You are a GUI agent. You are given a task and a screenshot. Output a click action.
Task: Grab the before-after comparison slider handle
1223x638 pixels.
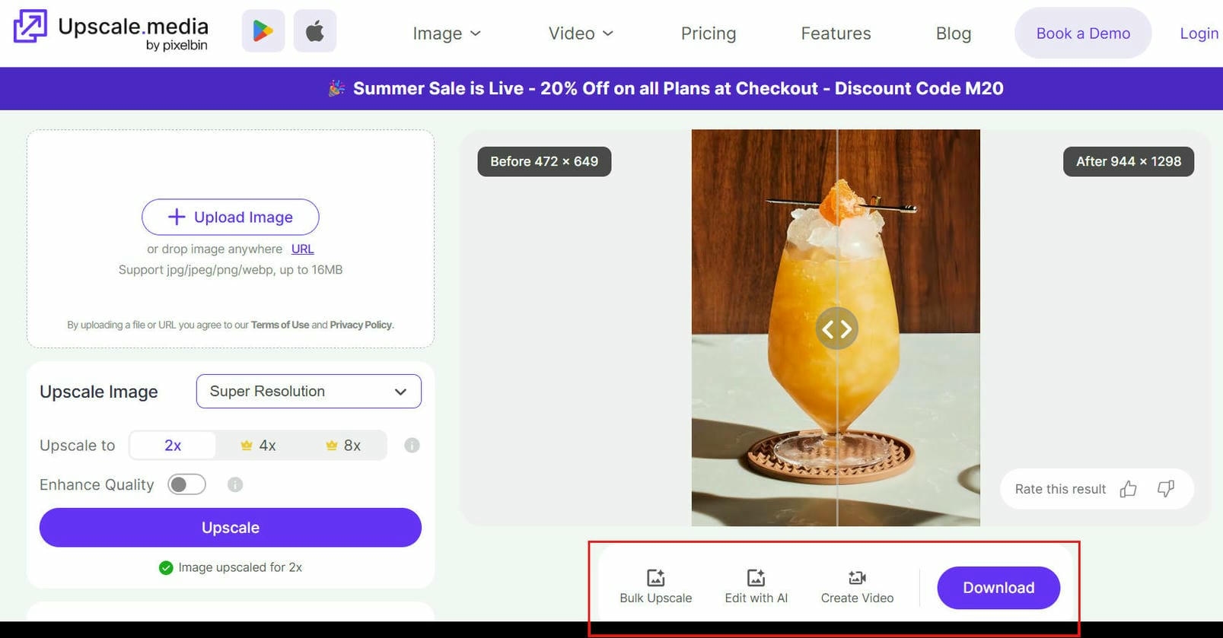(x=837, y=329)
